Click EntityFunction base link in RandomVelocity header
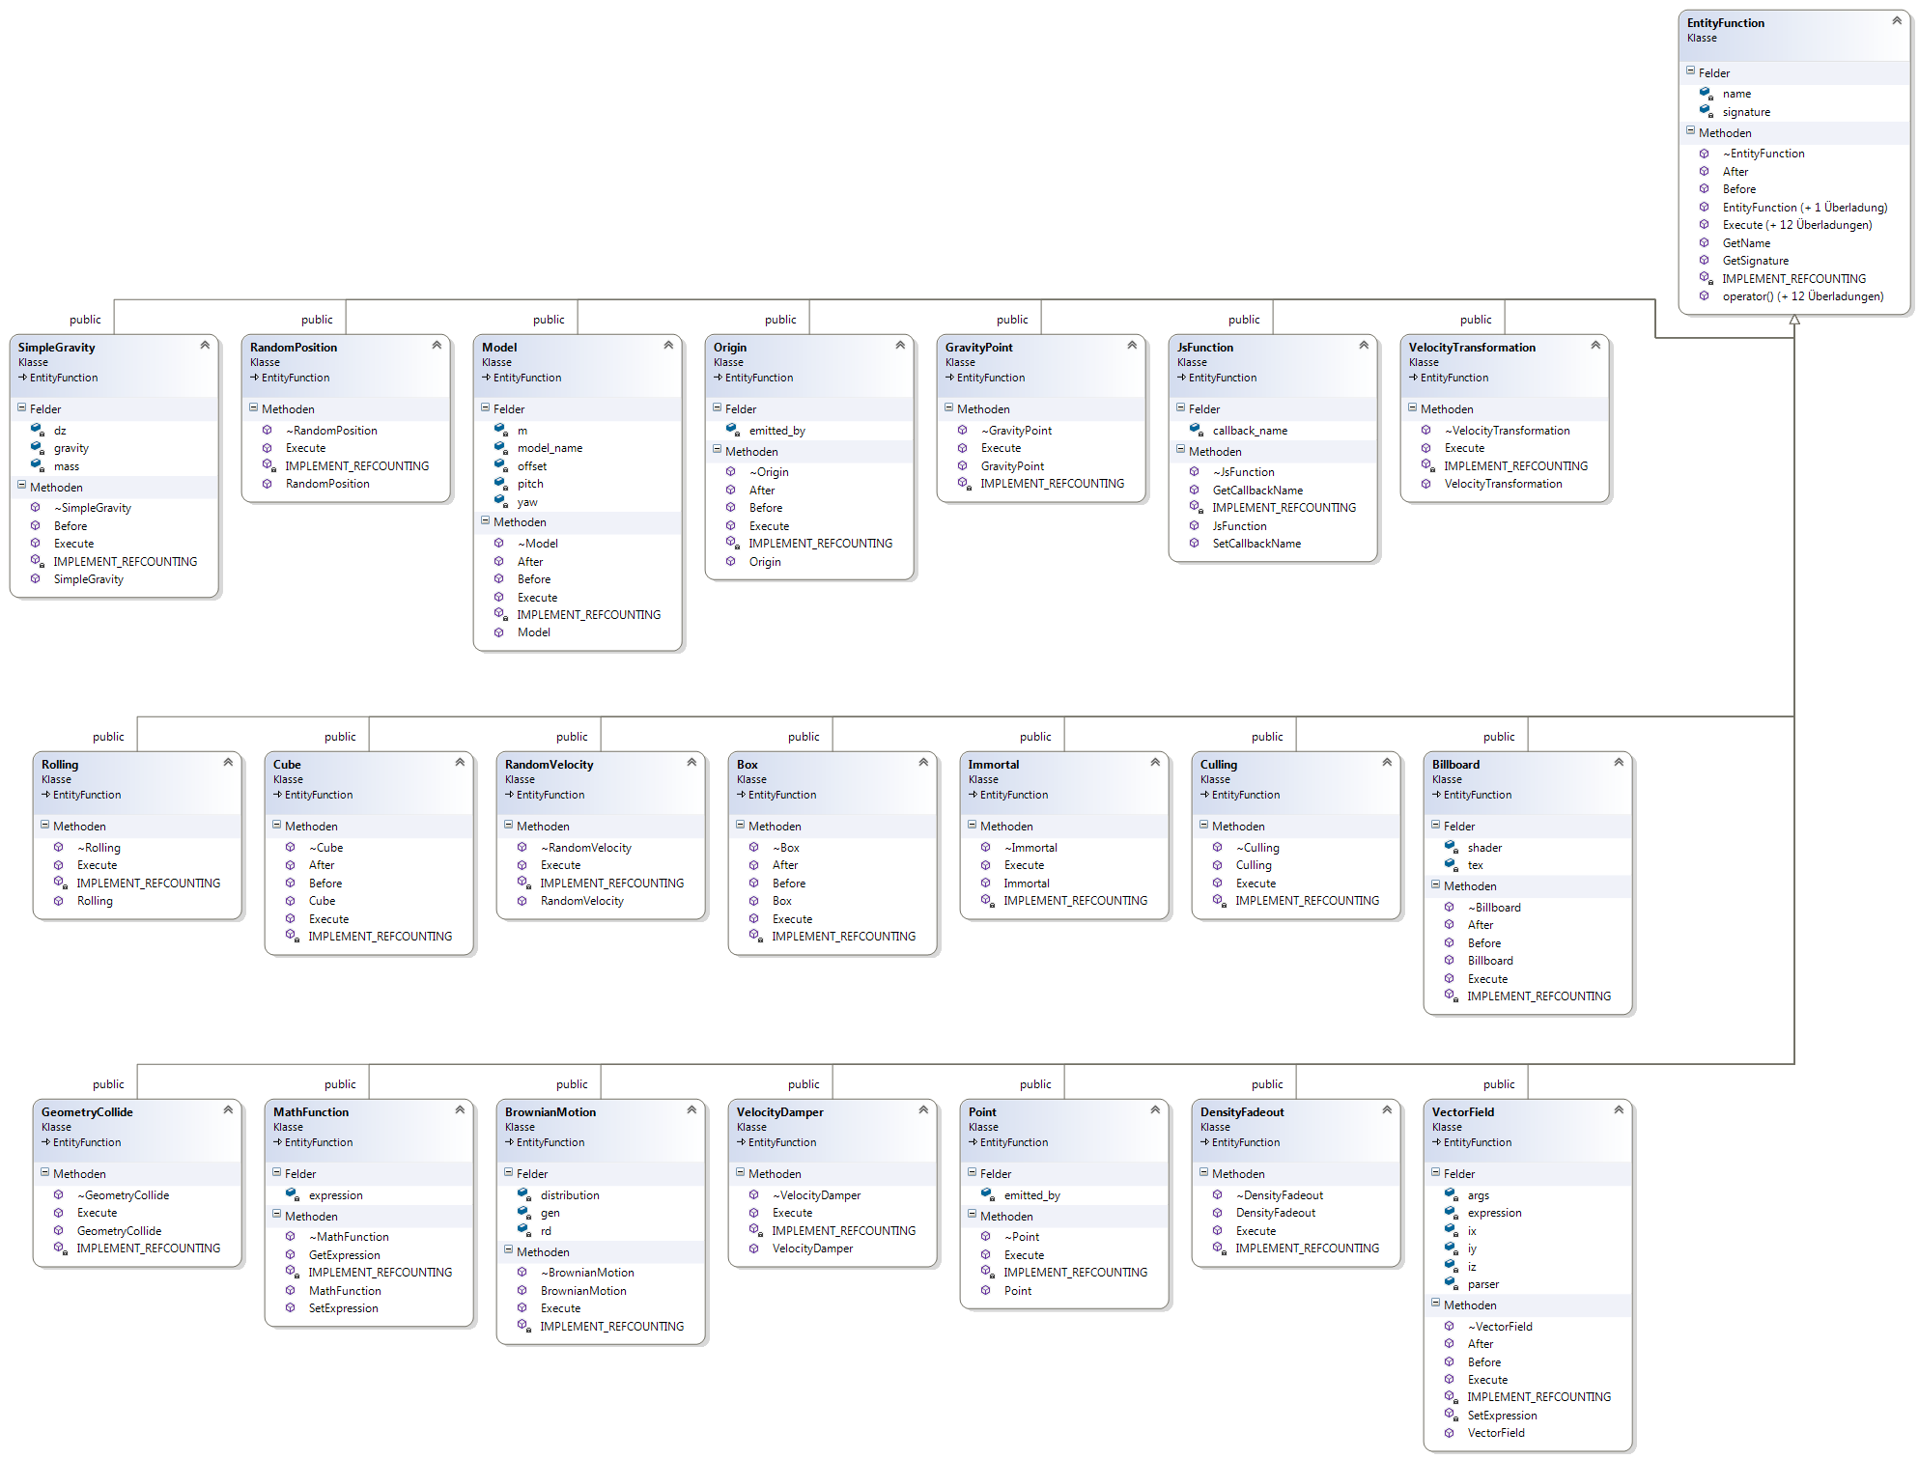This screenshot has width=1919, height=1459. click(550, 795)
